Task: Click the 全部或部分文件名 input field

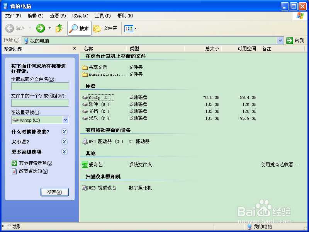Action: click(40, 86)
